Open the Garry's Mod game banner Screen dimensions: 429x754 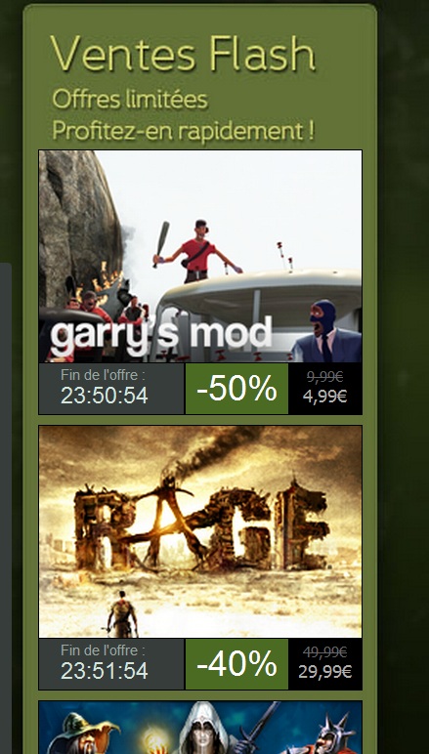[x=200, y=256]
